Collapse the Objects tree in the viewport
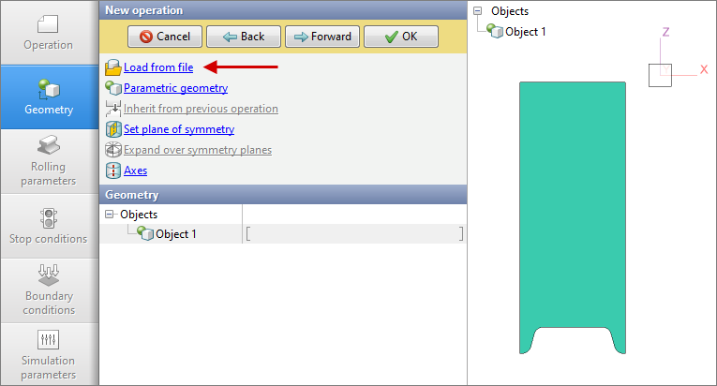This screenshot has height=386, width=717. 479,11
